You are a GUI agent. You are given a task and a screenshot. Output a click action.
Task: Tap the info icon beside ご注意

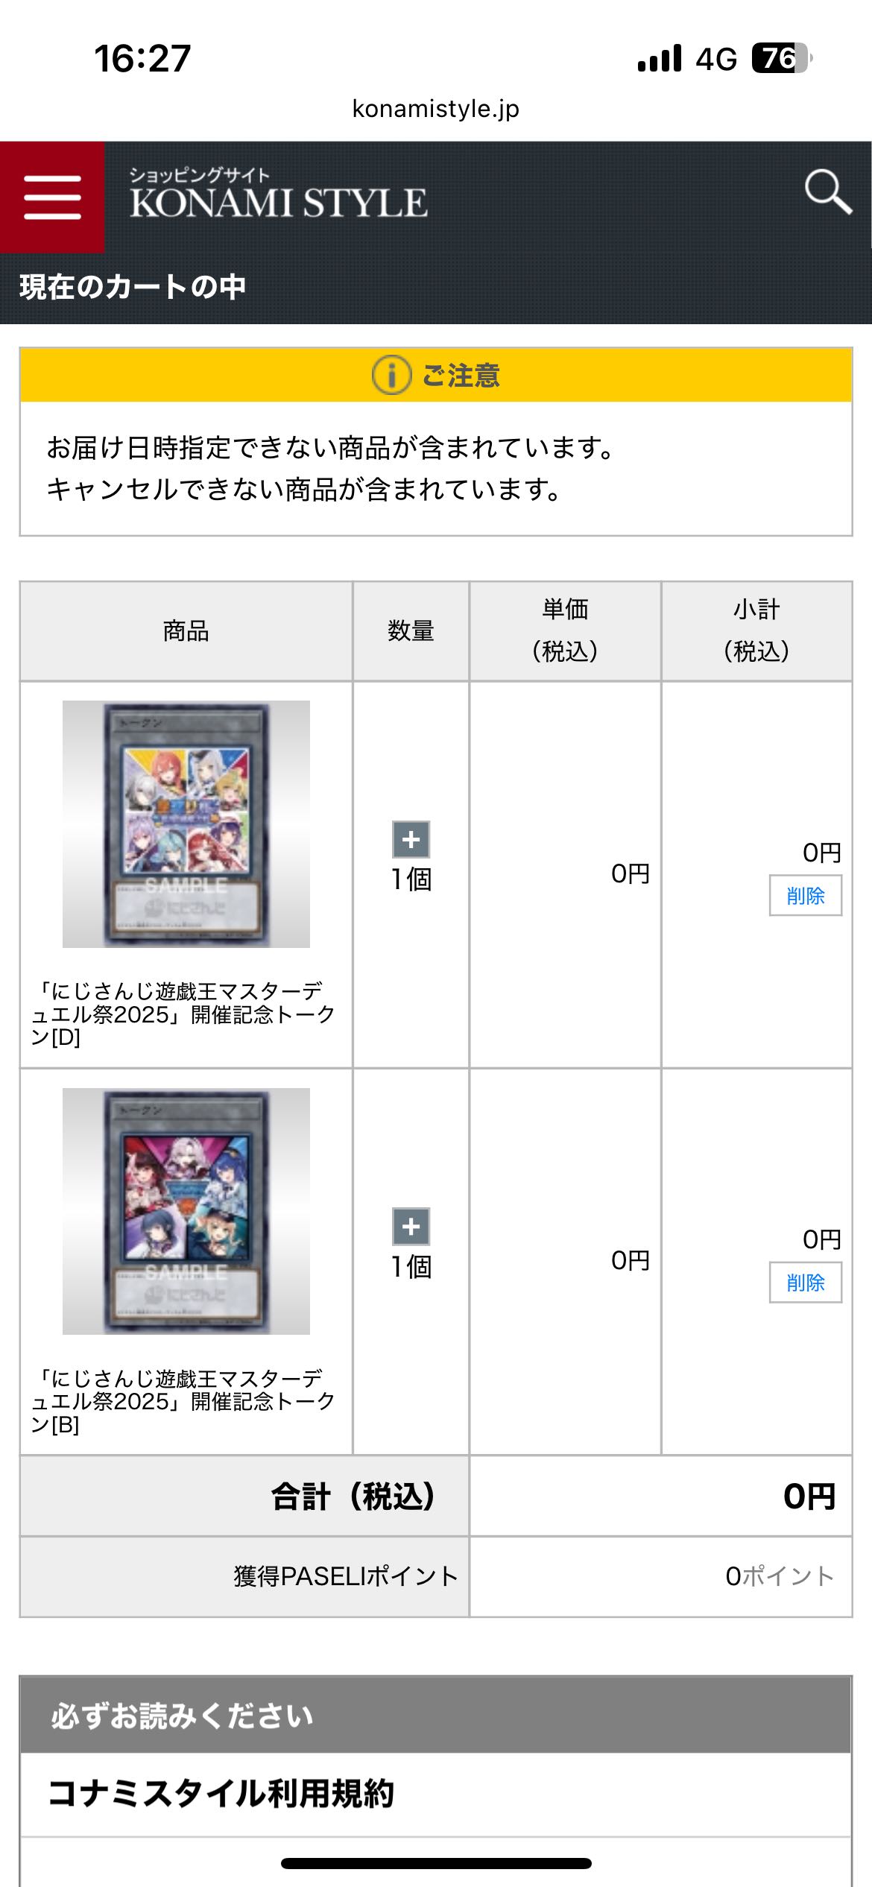coord(391,375)
